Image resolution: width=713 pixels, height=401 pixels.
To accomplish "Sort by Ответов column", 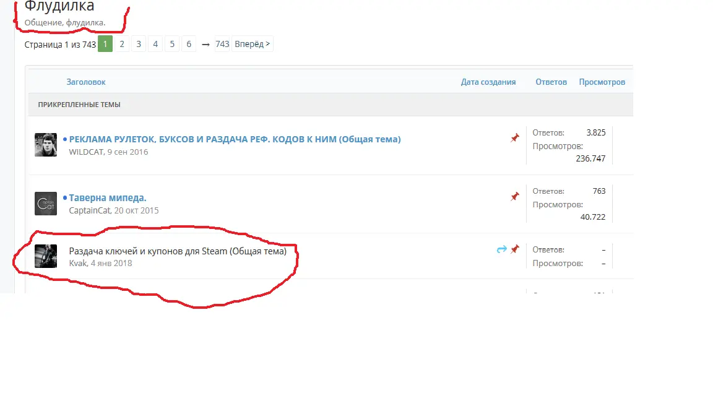I will point(551,82).
